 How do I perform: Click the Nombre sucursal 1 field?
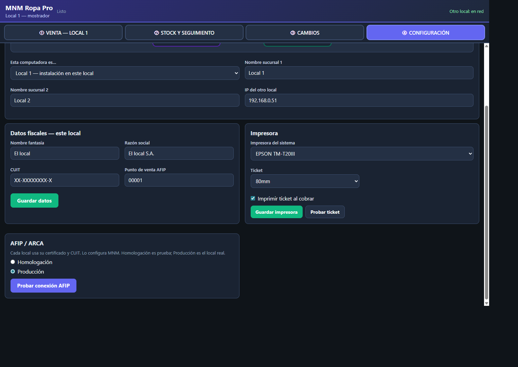tap(359, 73)
